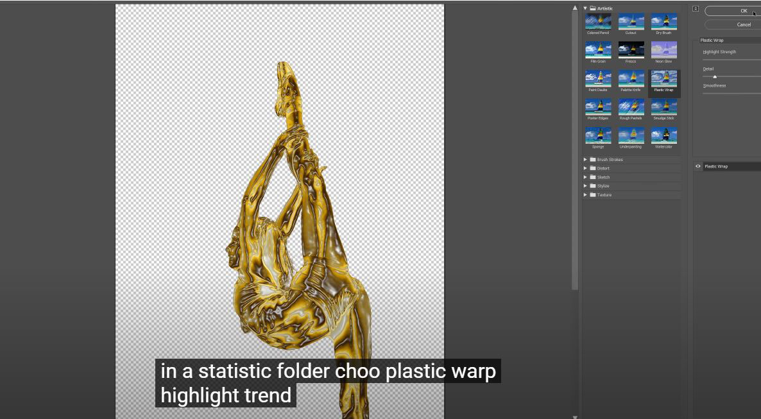
Task: Expand the Sketch filter folder
Action: 585,177
